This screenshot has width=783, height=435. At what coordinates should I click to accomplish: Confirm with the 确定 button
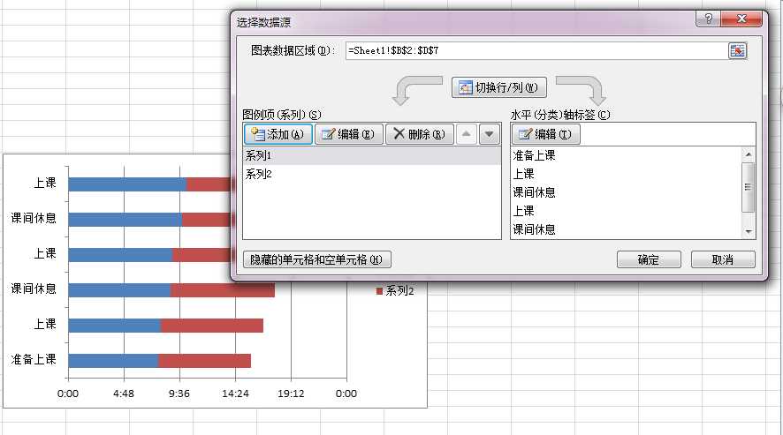[649, 259]
